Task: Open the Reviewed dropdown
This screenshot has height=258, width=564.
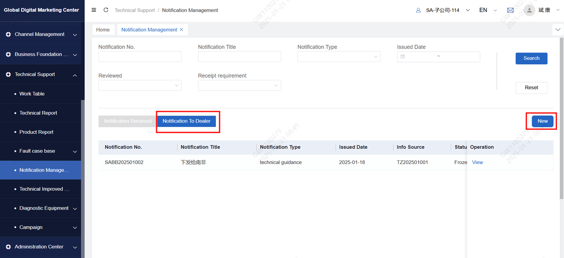Action: coord(140,86)
